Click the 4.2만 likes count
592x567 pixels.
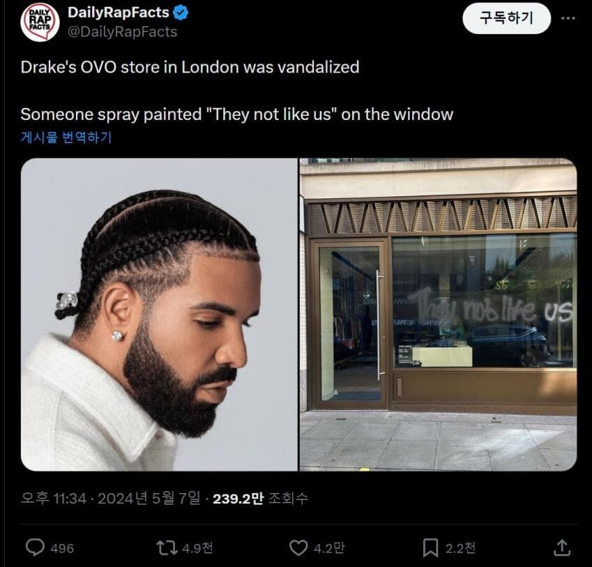pos(329,548)
